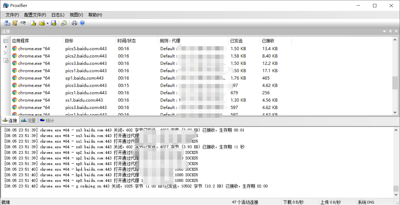Open the Name Resolution (.com magnifier) icon
Image resolution: width=400 pixels, height=205 pixels.
point(23,23)
